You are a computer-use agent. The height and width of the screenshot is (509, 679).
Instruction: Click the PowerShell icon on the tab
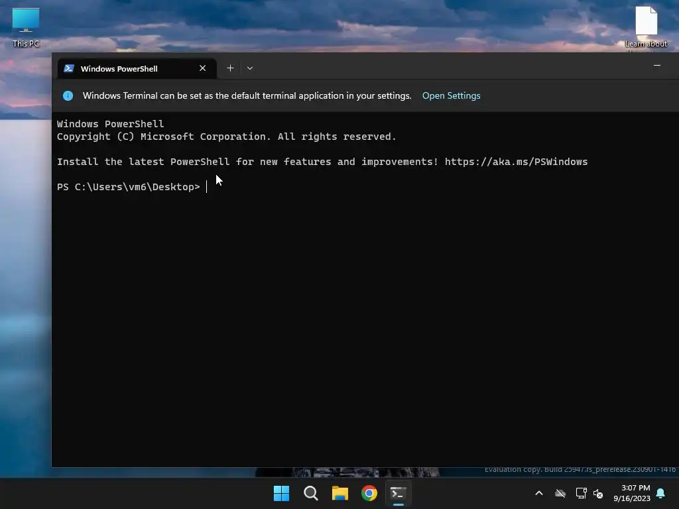coord(69,68)
